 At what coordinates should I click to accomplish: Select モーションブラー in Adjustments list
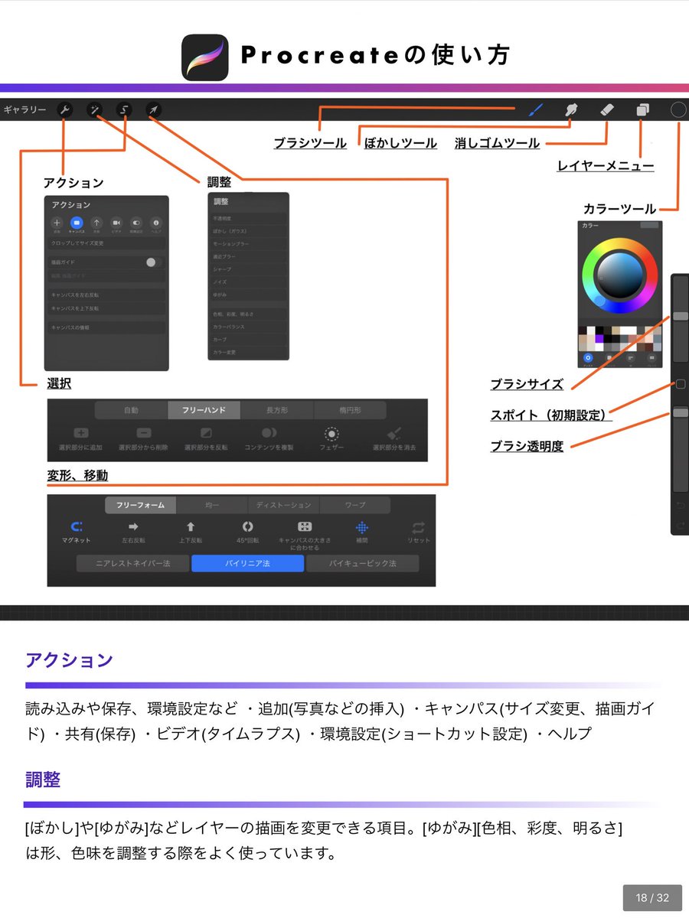tap(249, 243)
